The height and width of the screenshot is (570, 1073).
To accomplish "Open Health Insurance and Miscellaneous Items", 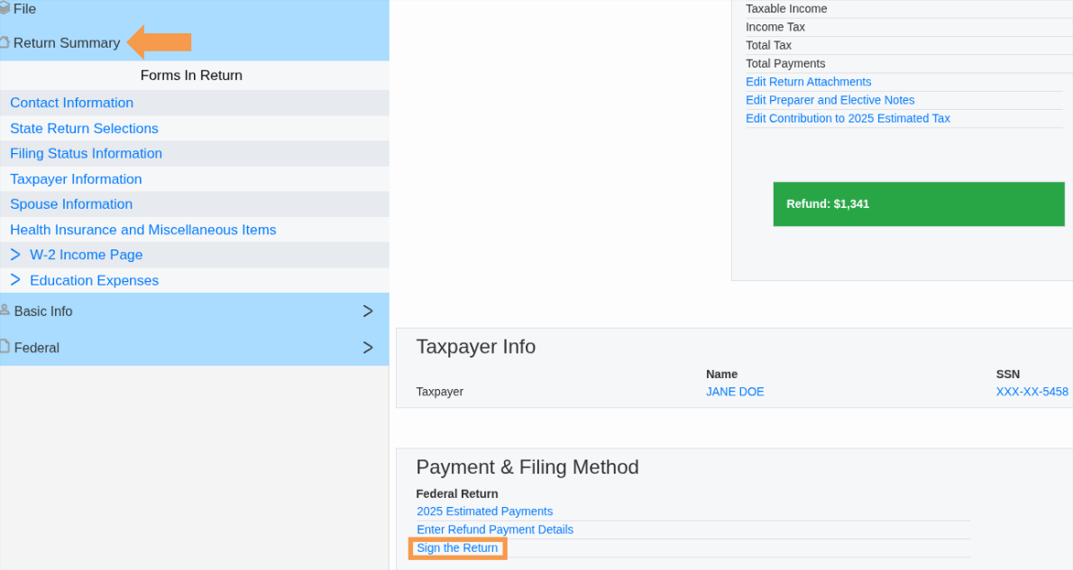I will tap(142, 230).
